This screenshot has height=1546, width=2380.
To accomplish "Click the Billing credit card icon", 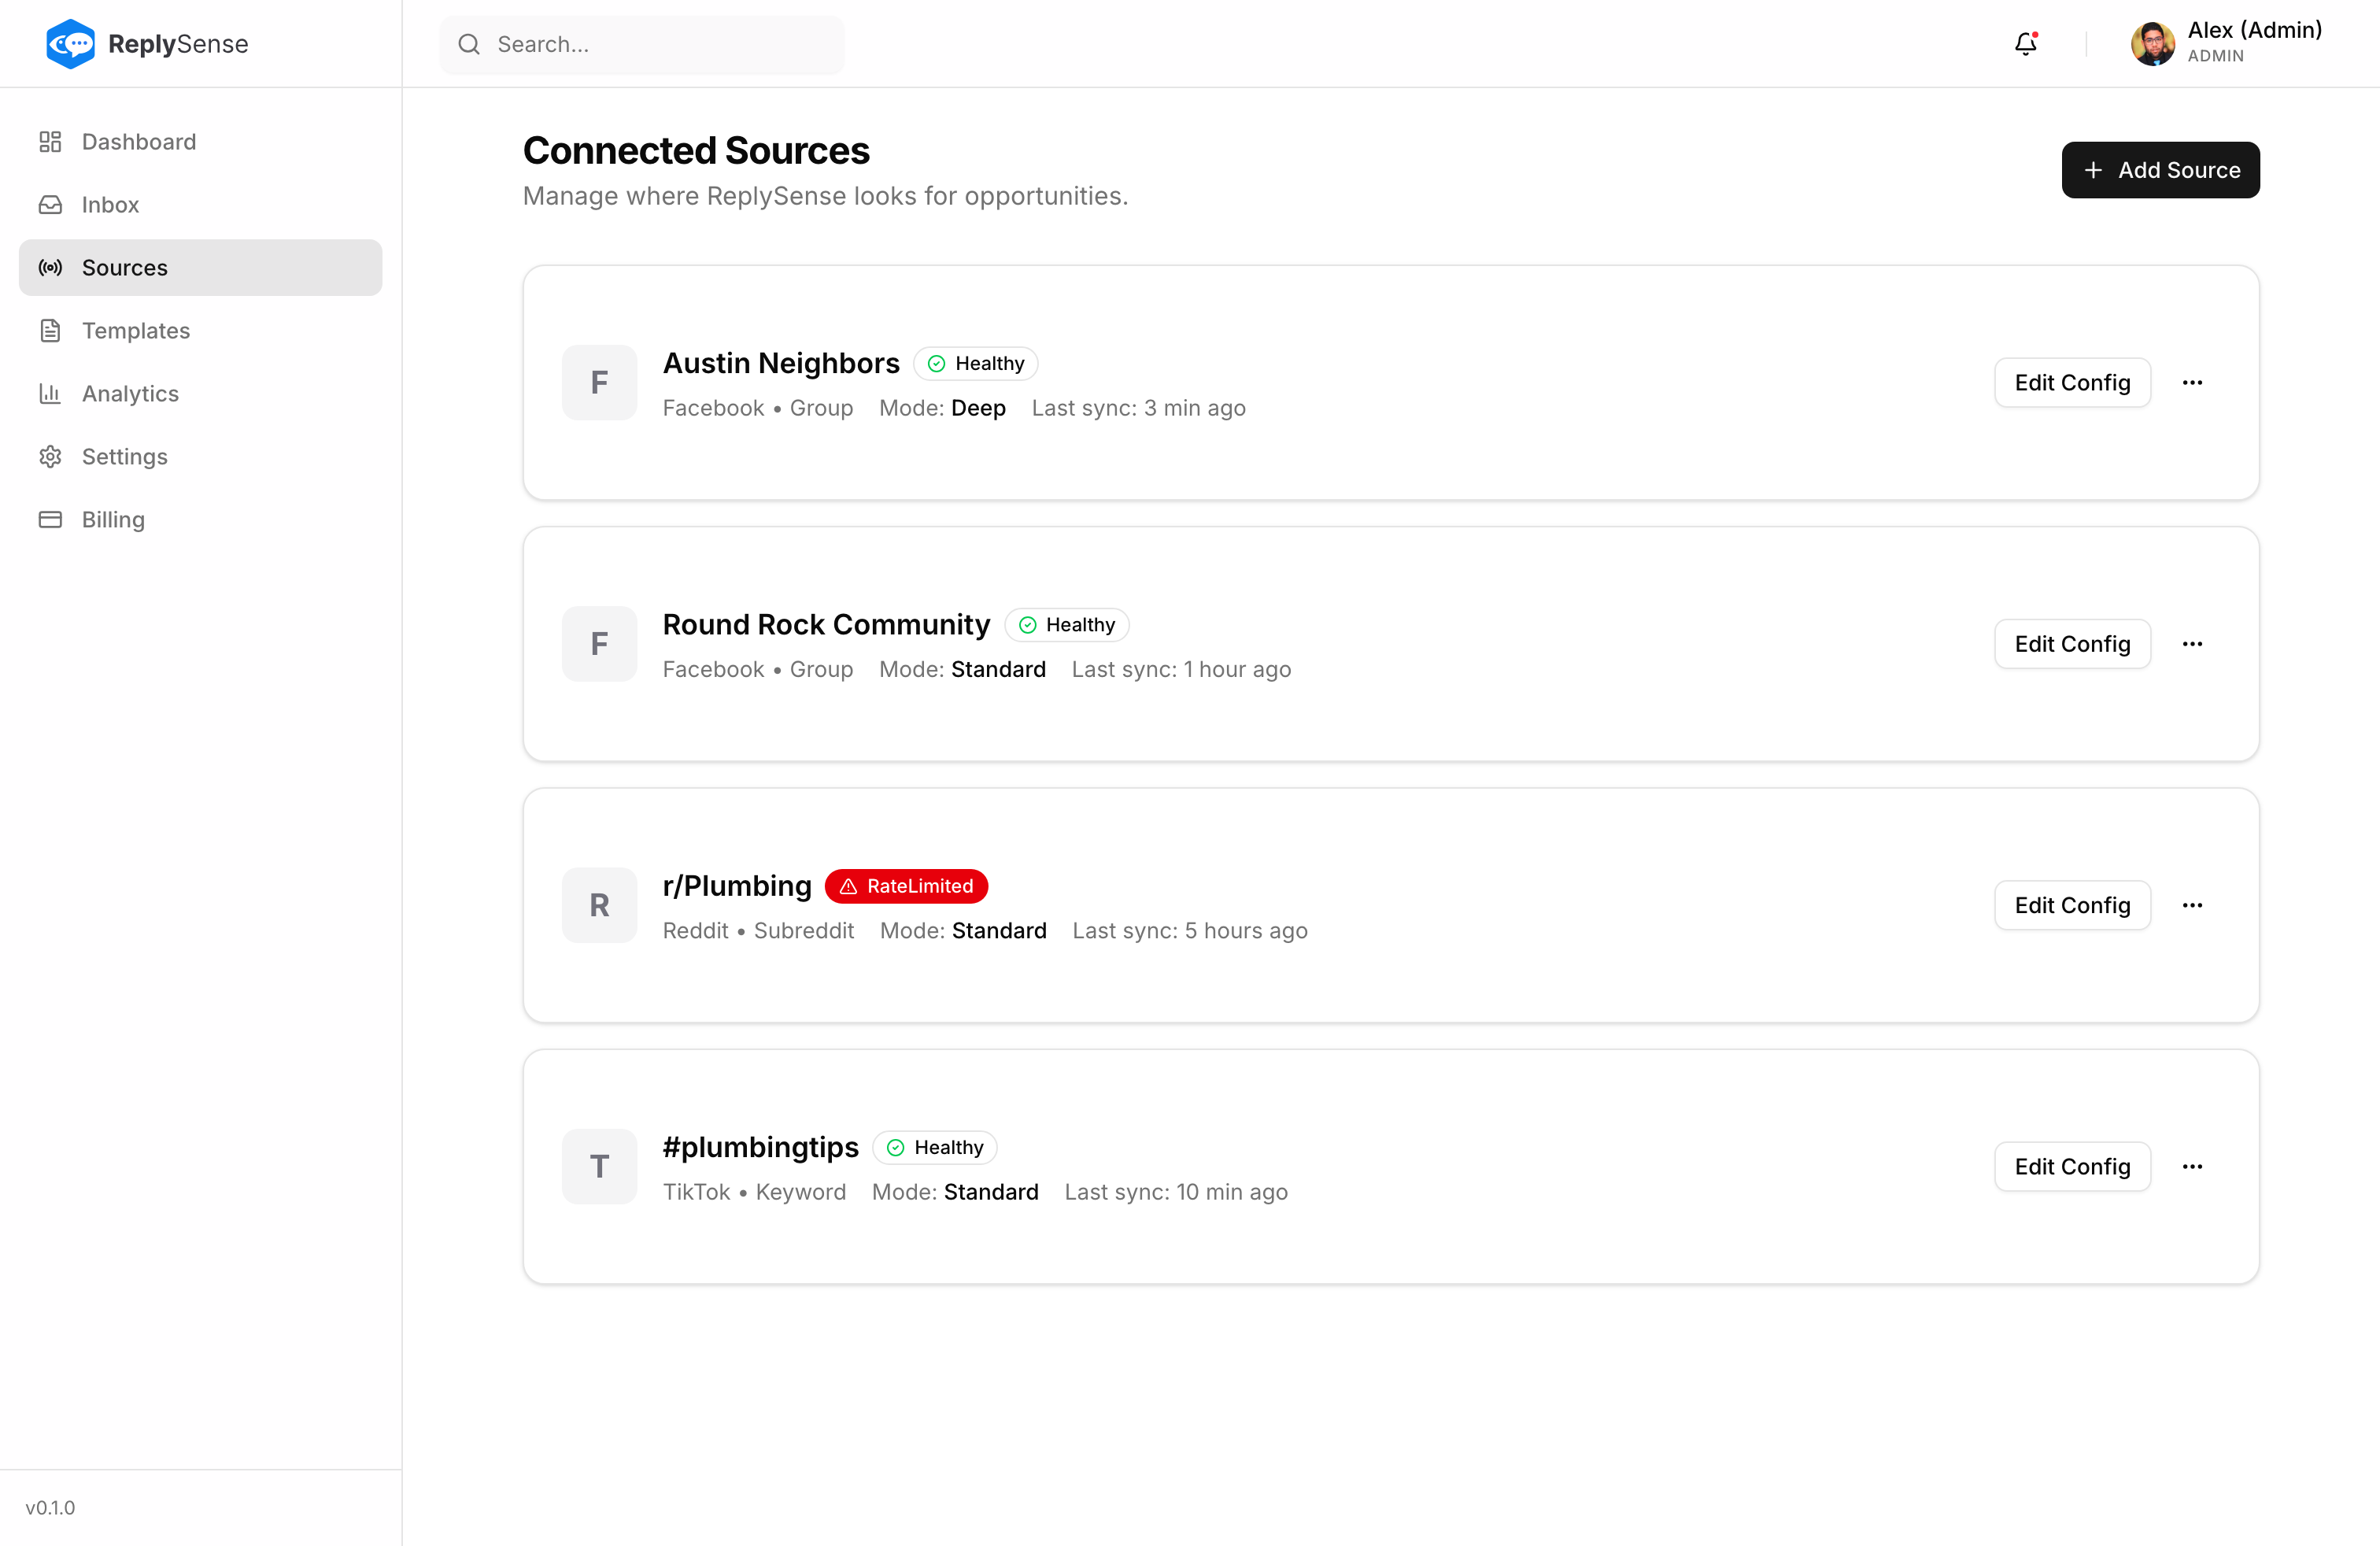I will click(51, 519).
